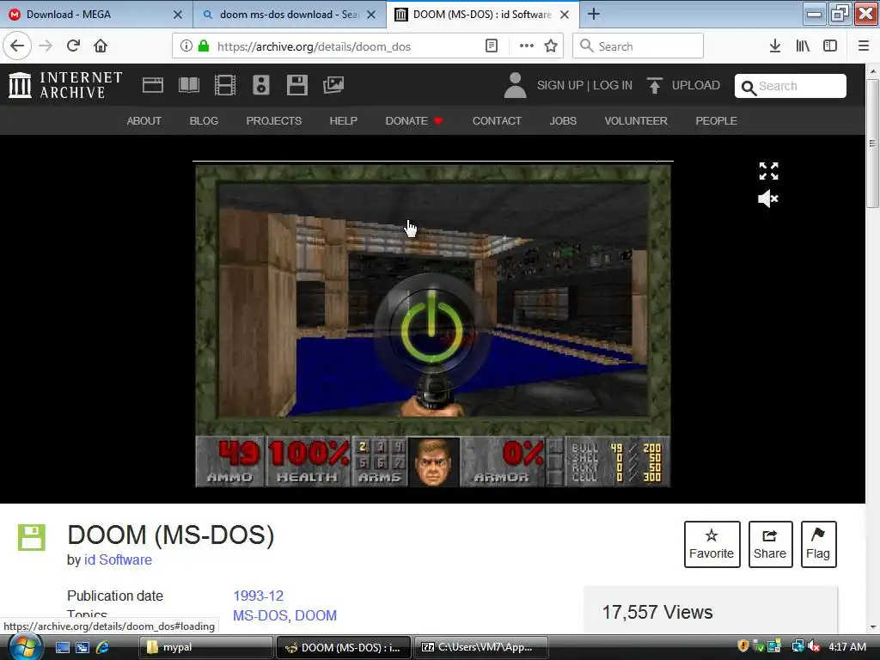The height and width of the screenshot is (660, 880).
Task: Go back to the previous page
Action: tap(17, 46)
